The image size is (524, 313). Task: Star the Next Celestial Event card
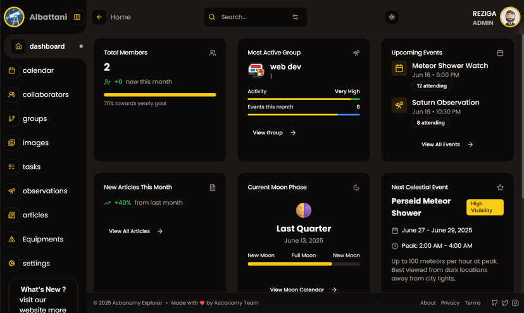coord(500,188)
